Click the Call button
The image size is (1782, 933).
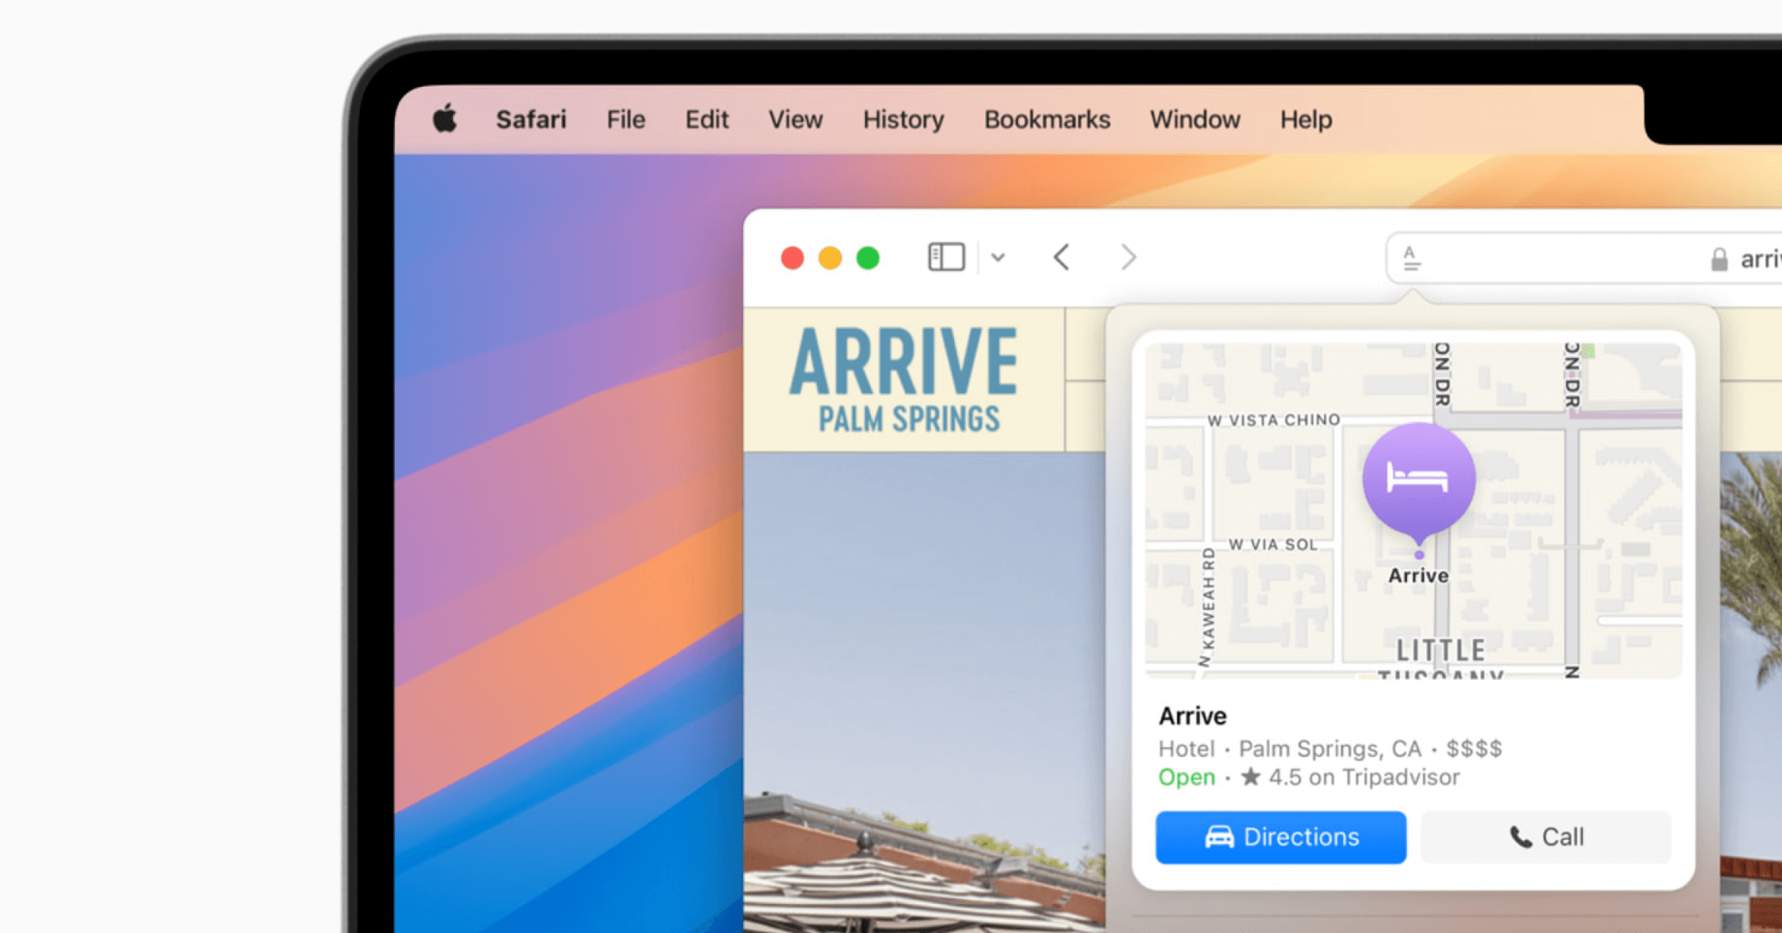(1547, 837)
